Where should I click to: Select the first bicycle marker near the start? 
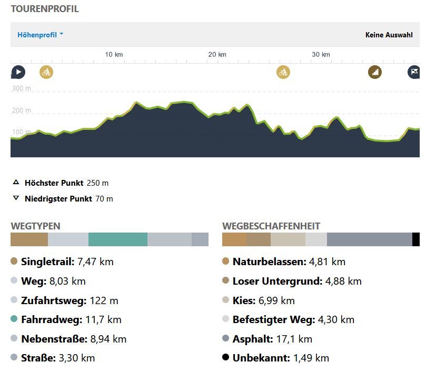pyautogui.click(x=46, y=72)
